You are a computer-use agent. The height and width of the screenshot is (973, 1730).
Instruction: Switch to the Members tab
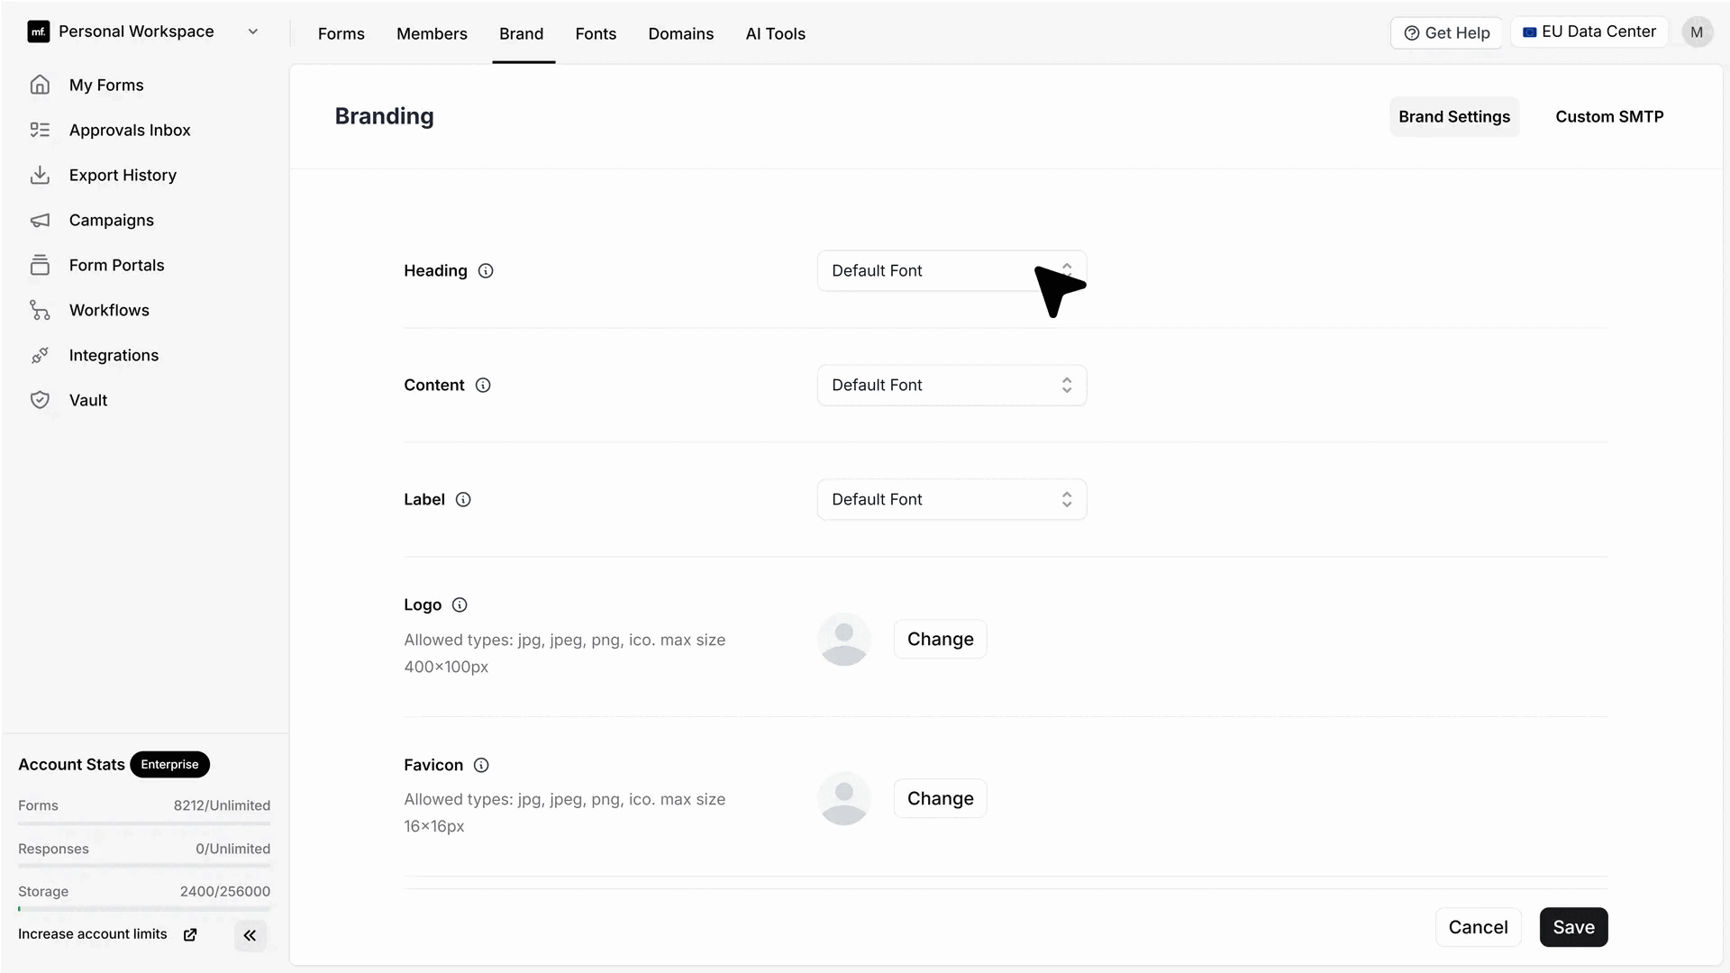[x=432, y=33]
